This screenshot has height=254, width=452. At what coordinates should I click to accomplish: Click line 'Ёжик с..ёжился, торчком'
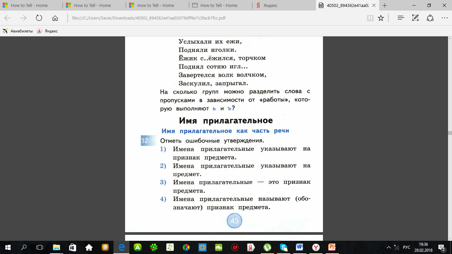click(222, 58)
